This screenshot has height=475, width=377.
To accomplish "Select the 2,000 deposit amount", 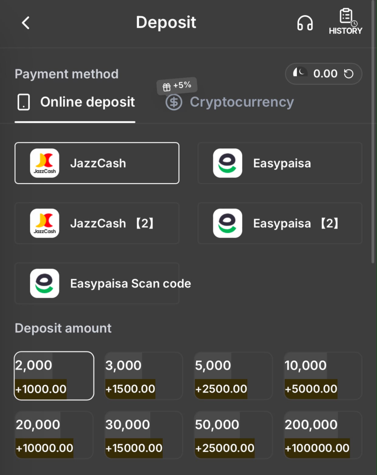I will tap(54, 376).
